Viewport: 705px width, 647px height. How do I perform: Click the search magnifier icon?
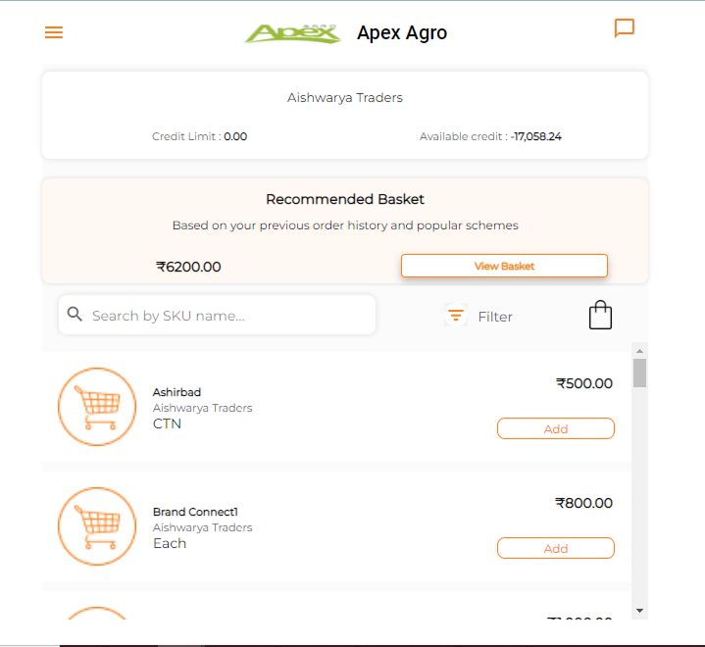pos(75,315)
